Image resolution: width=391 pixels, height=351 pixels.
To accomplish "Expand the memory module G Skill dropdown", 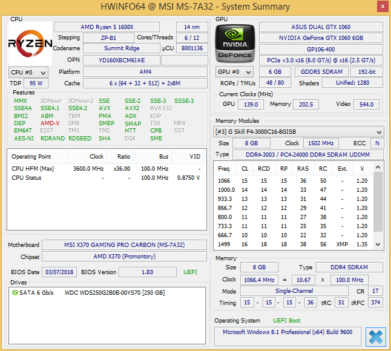I will coord(298,132).
